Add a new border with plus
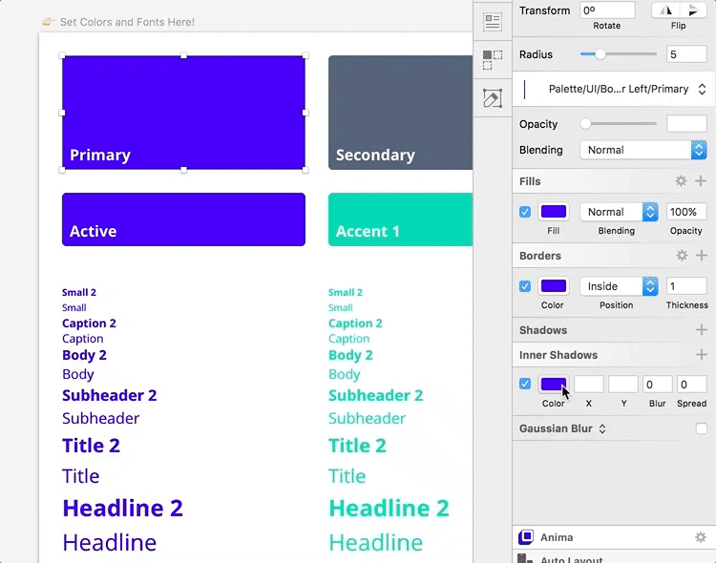The image size is (716, 563). pos(702,255)
